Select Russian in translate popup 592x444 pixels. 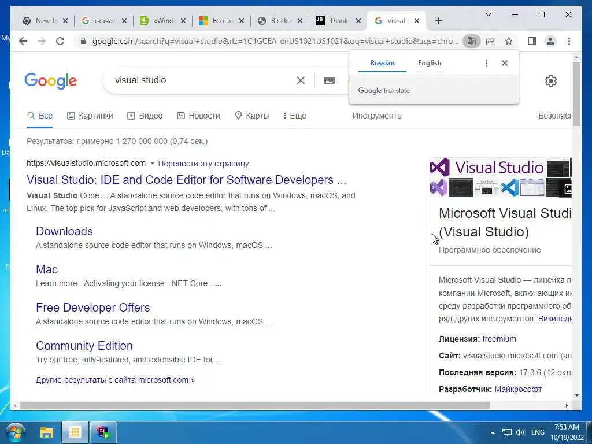point(382,63)
